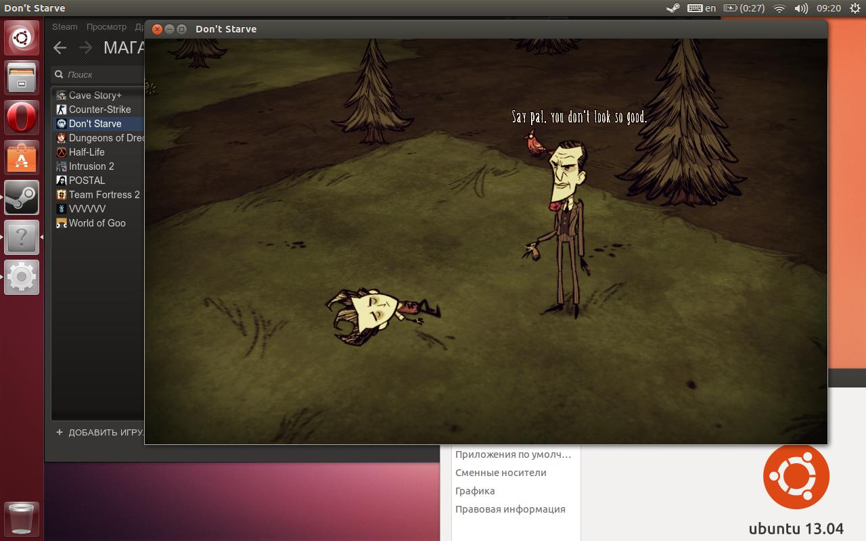Open the Steam menu in Steam window
Image resolution: width=866 pixels, height=541 pixels.
[65, 27]
